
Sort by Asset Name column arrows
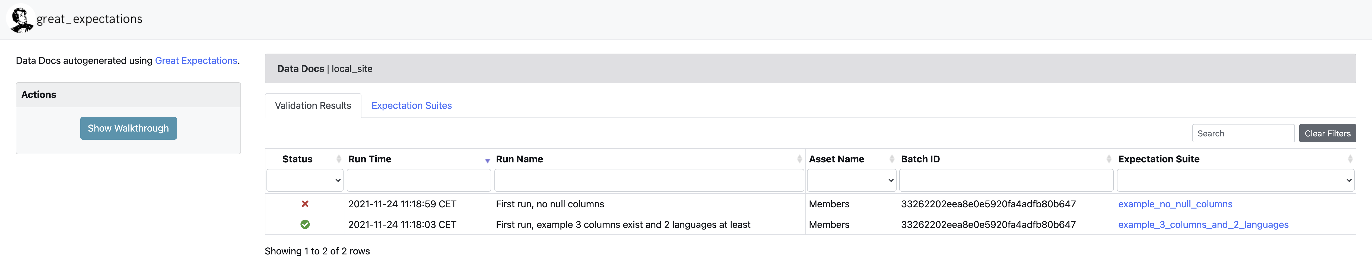pyautogui.click(x=892, y=159)
